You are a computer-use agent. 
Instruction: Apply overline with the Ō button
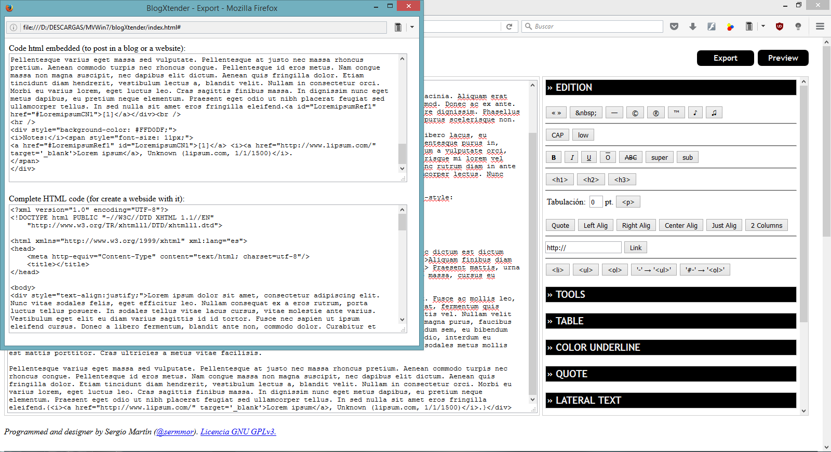[608, 157]
